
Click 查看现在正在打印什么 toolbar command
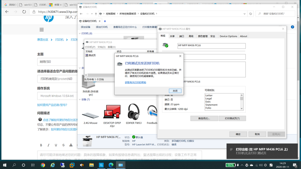[125, 27]
